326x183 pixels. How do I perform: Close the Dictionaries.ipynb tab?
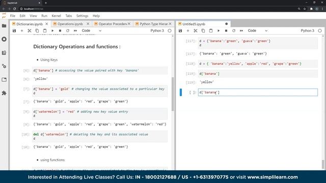47,24
